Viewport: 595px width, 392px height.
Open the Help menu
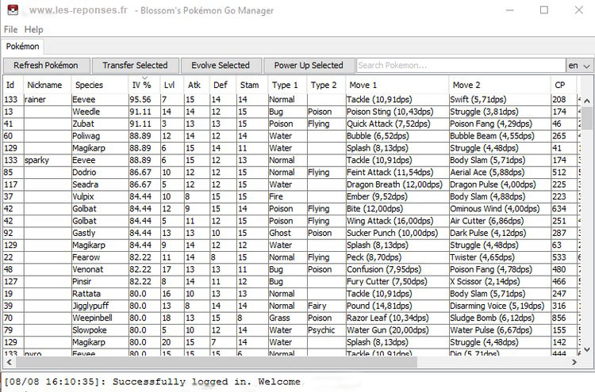tap(34, 29)
